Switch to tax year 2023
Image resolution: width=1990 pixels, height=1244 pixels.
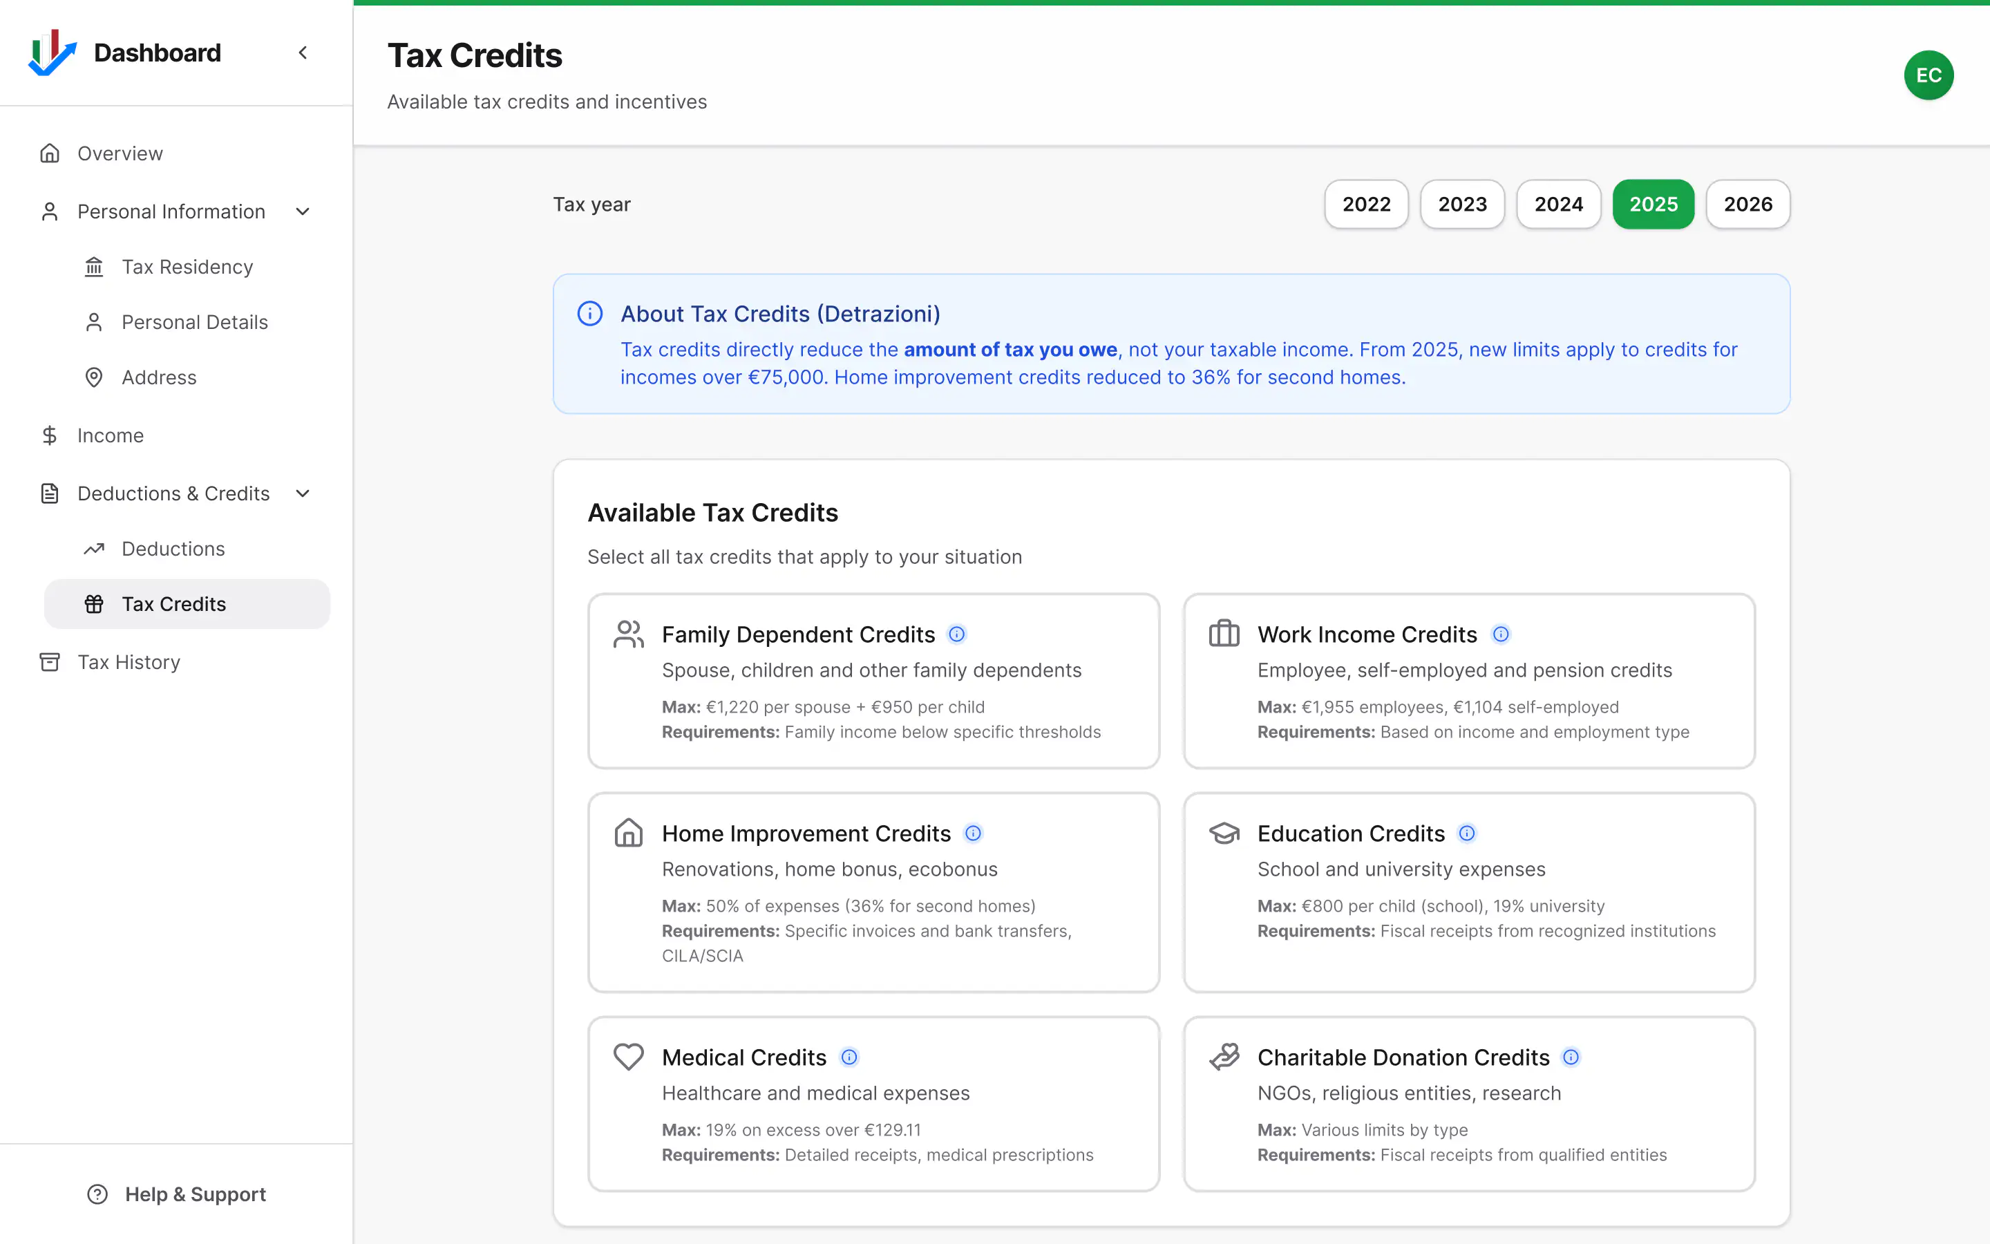(x=1461, y=203)
